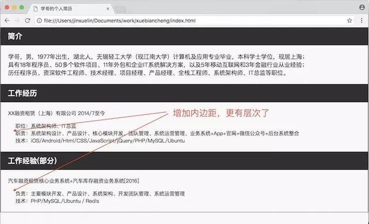This screenshot has height=224, width=369.
Task: Click the 技术：PHP/MySQL/Ubuntu / Redis line
Action: tap(57, 201)
